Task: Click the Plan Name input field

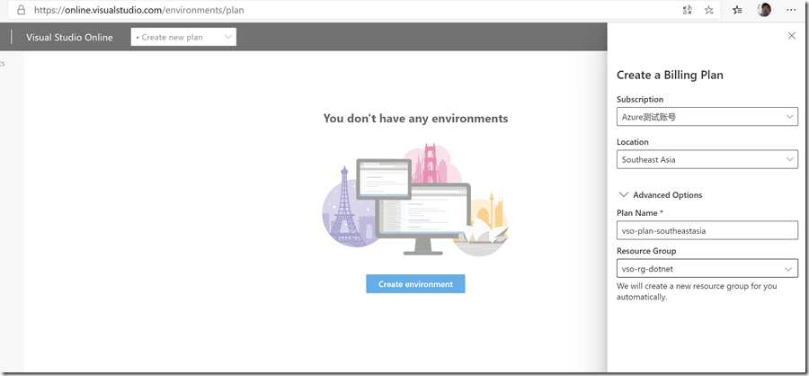Action: click(x=707, y=230)
